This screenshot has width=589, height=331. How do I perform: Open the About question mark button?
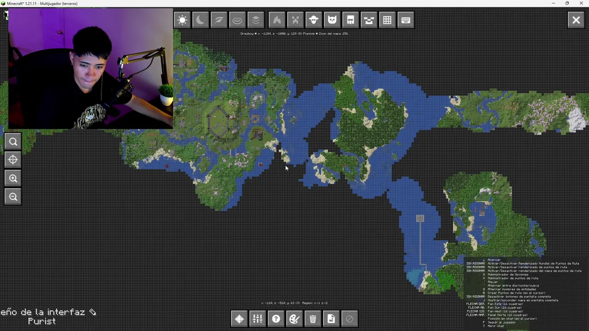pyautogui.click(x=276, y=319)
